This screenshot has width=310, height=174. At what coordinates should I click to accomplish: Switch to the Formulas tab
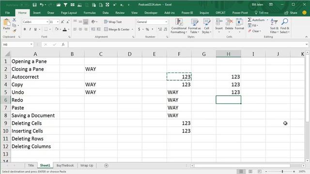pyautogui.click(x=90, y=13)
